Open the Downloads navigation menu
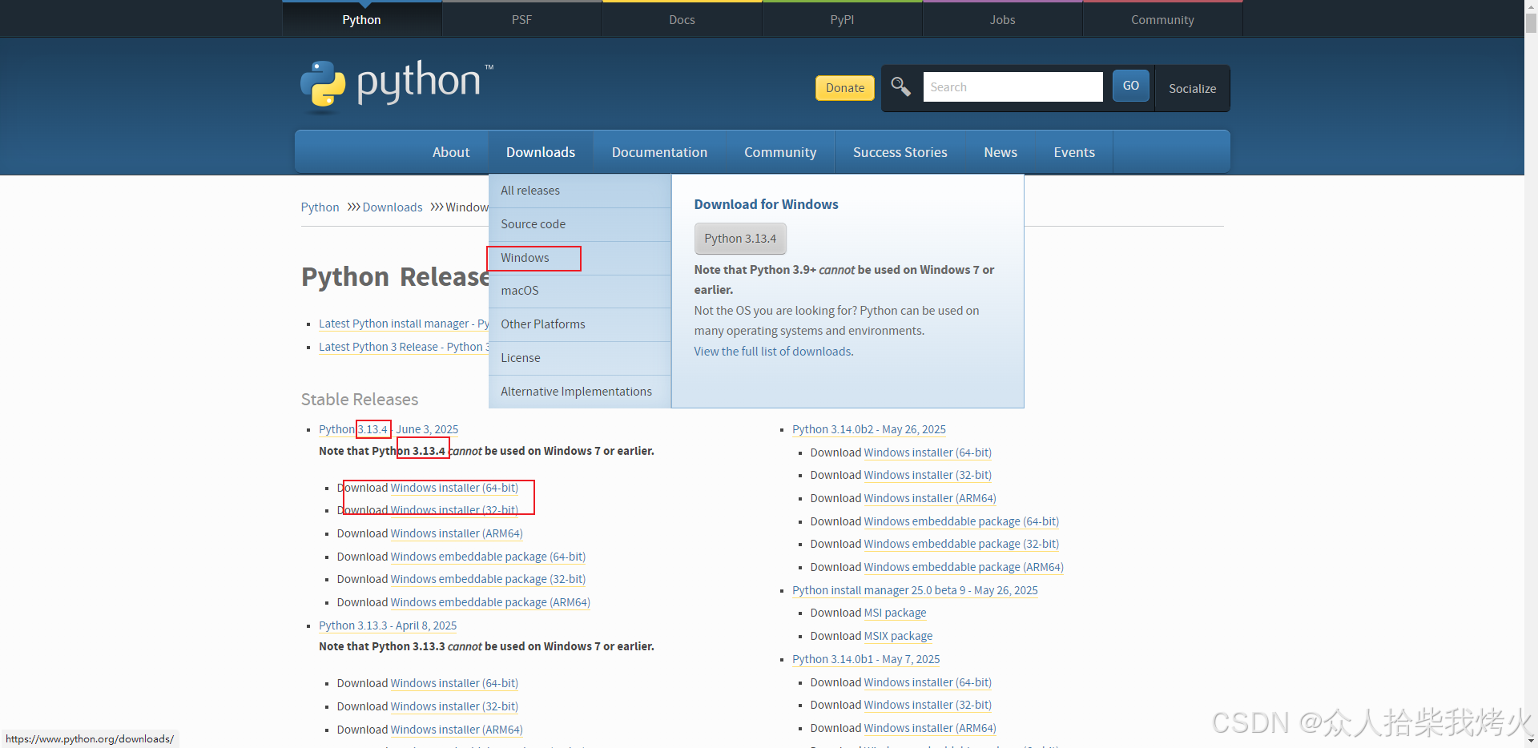Screen dimensions: 1538x748 [541, 152]
